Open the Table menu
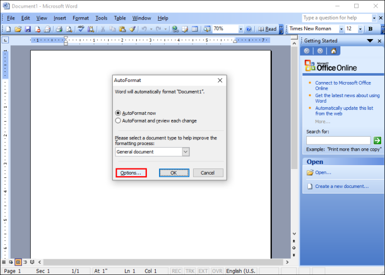This screenshot has width=385, height=275. pos(120,18)
